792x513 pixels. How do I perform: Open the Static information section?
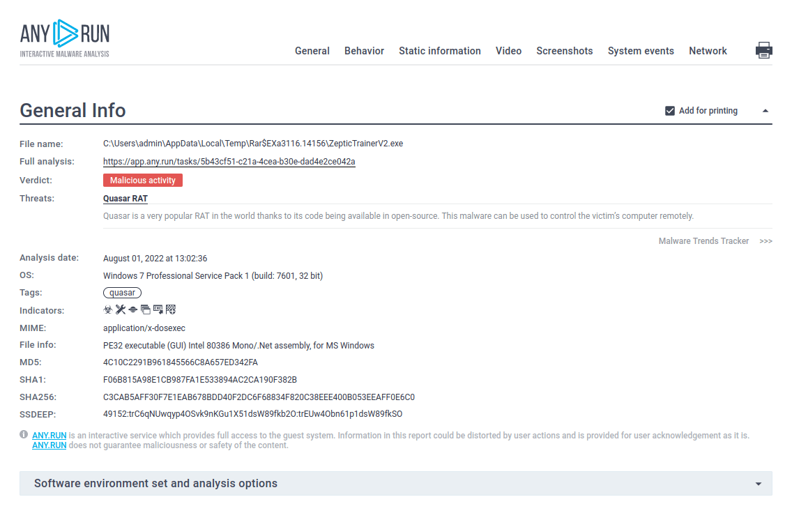click(439, 51)
